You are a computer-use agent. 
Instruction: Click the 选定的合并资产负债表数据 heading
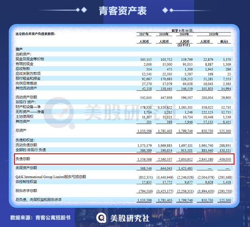point(35,34)
